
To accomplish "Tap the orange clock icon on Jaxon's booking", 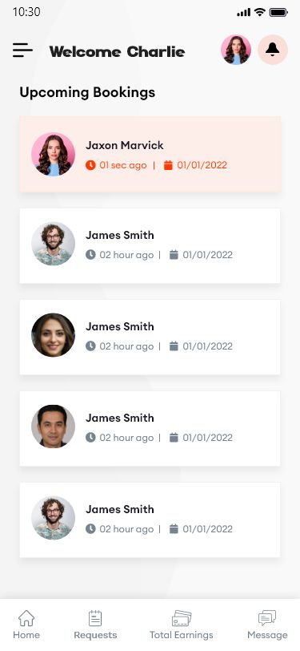I will pyautogui.click(x=90, y=165).
